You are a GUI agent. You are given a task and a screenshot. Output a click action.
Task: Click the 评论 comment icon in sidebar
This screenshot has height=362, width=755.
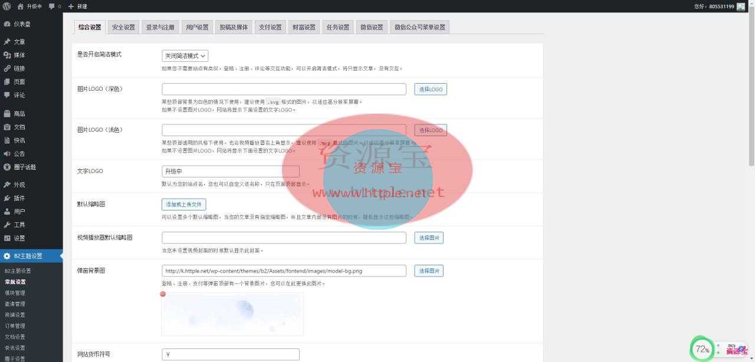[x=6, y=95]
